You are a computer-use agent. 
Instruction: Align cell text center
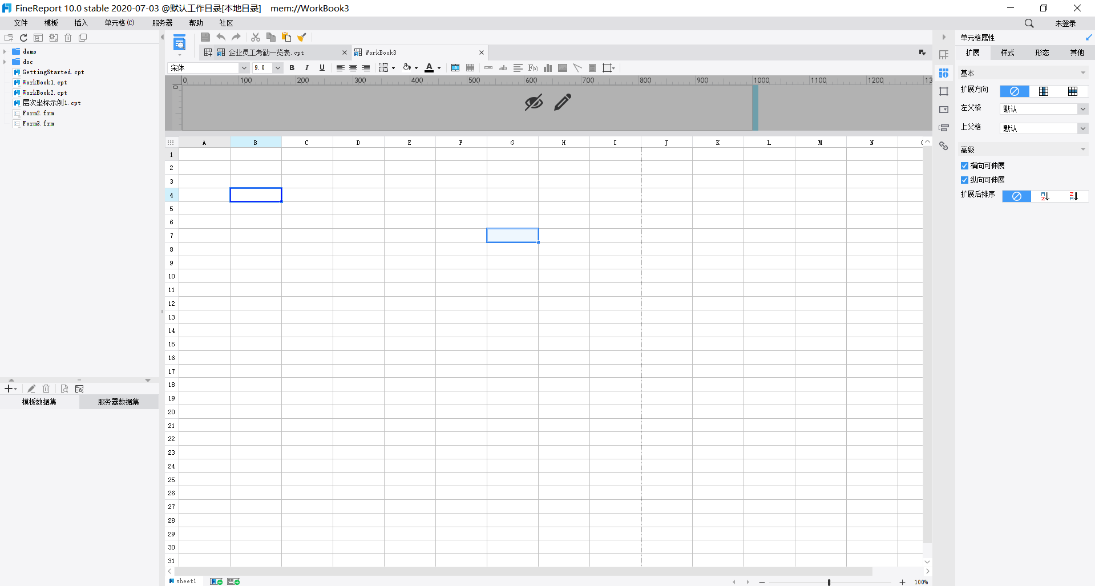(x=353, y=68)
